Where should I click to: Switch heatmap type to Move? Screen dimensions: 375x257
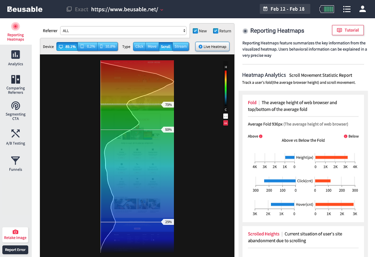[152, 47]
